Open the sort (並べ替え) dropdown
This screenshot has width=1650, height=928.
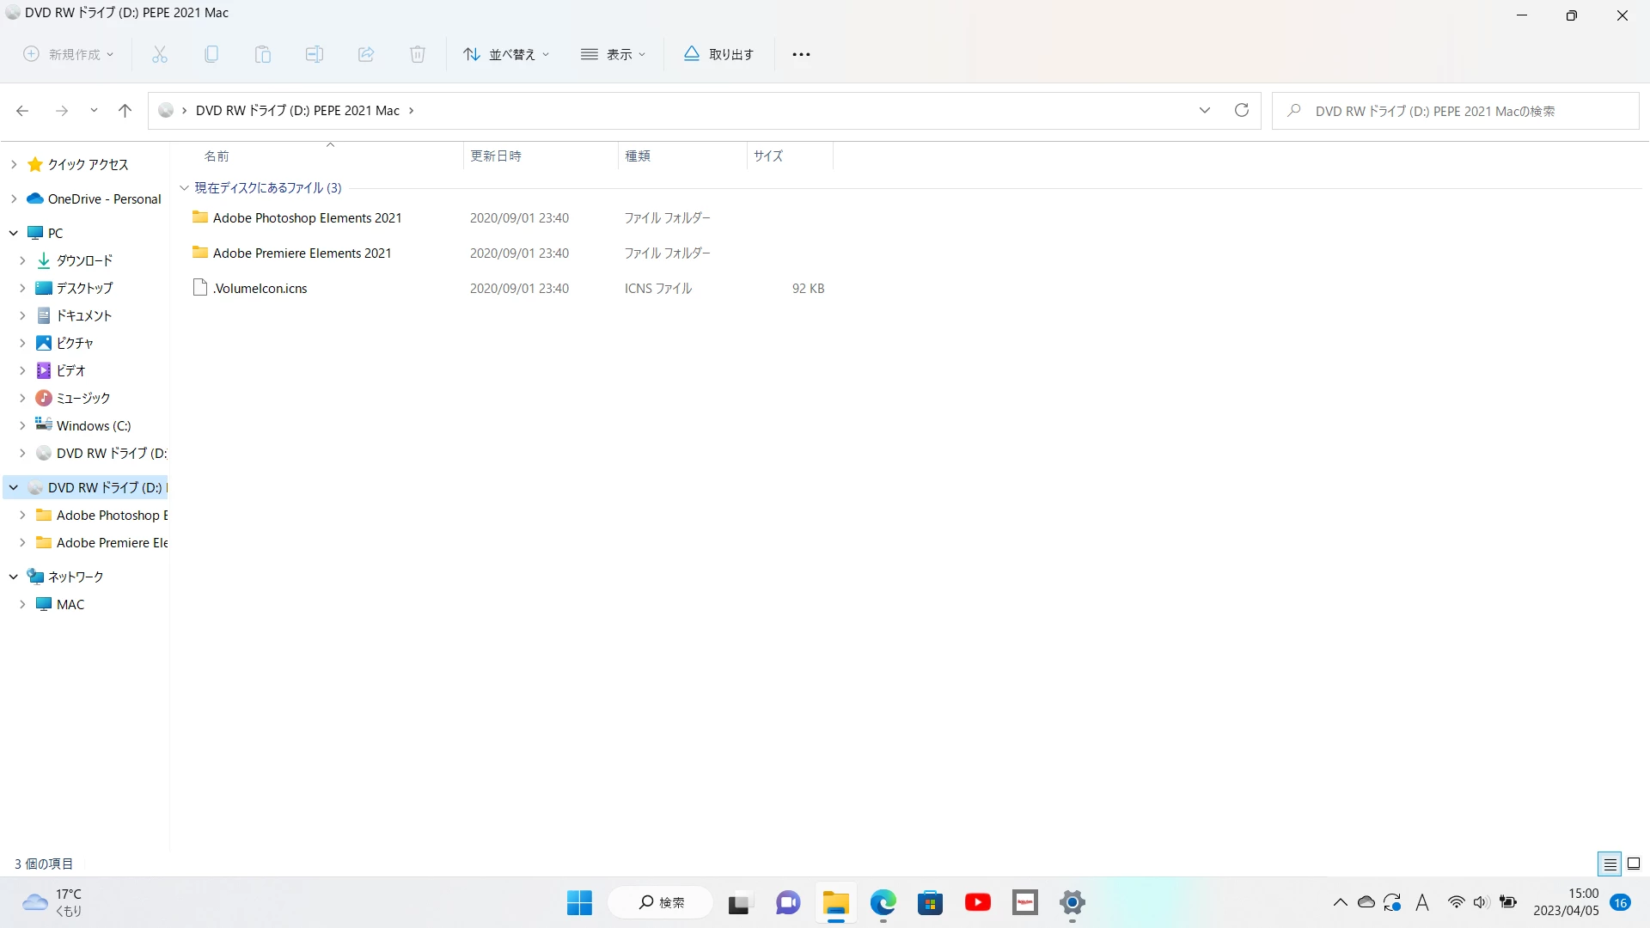coord(505,54)
